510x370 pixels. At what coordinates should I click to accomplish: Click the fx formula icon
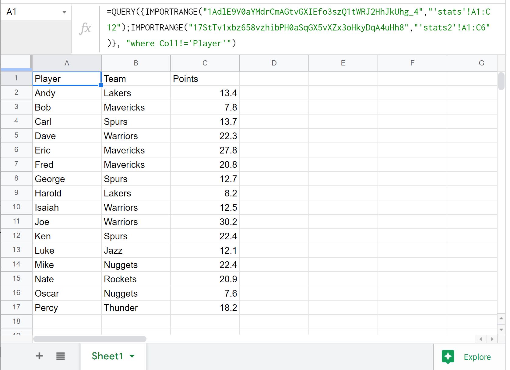[x=85, y=28]
